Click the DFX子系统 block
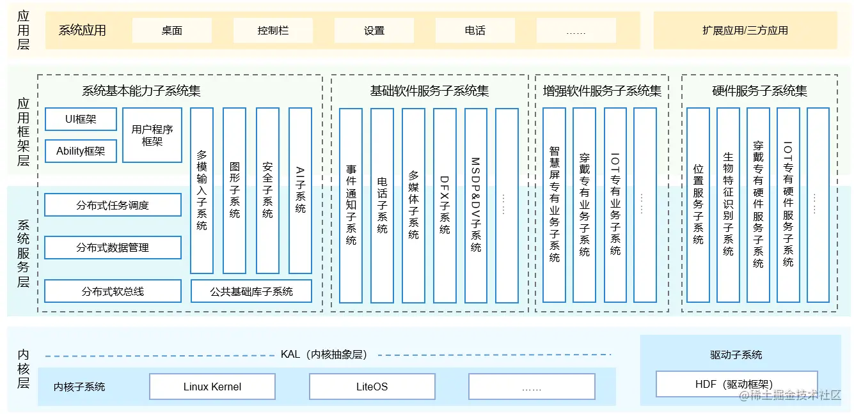The width and height of the screenshot is (854, 414). (444, 204)
